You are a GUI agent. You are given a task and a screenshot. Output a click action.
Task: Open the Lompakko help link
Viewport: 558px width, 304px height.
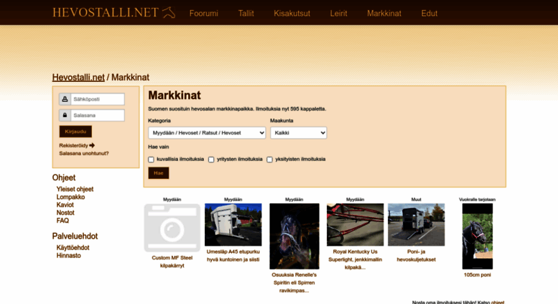pos(70,197)
